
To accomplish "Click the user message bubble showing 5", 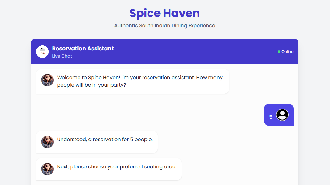I will 279,115.
